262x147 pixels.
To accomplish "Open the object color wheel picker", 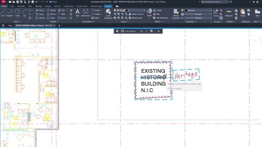I will click(x=182, y=10).
